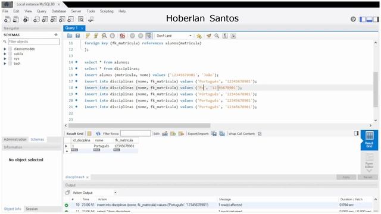381x214 pixels.
Task: Toggle result side panel icon
Action: 356,133
